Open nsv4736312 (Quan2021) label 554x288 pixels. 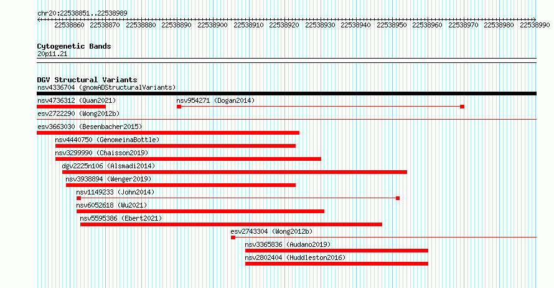[77, 100]
